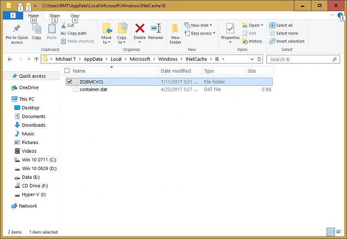Click the Copy icon in Clipboard group
The height and width of the screenshot is (239, 347).
click(37, 29)
